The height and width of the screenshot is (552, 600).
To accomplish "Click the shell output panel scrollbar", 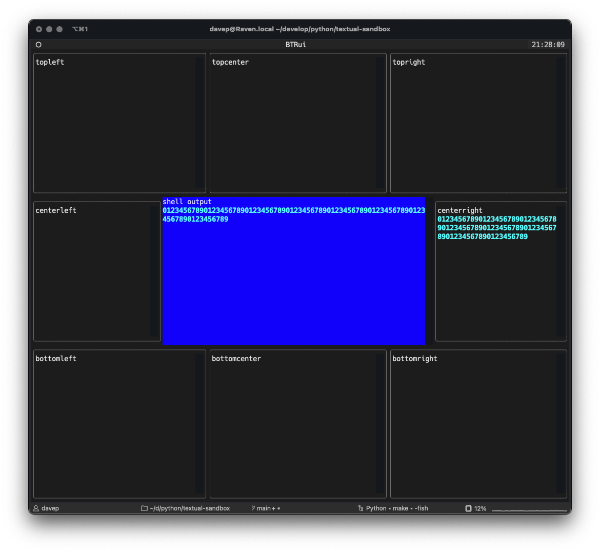I will pos(430,271).
